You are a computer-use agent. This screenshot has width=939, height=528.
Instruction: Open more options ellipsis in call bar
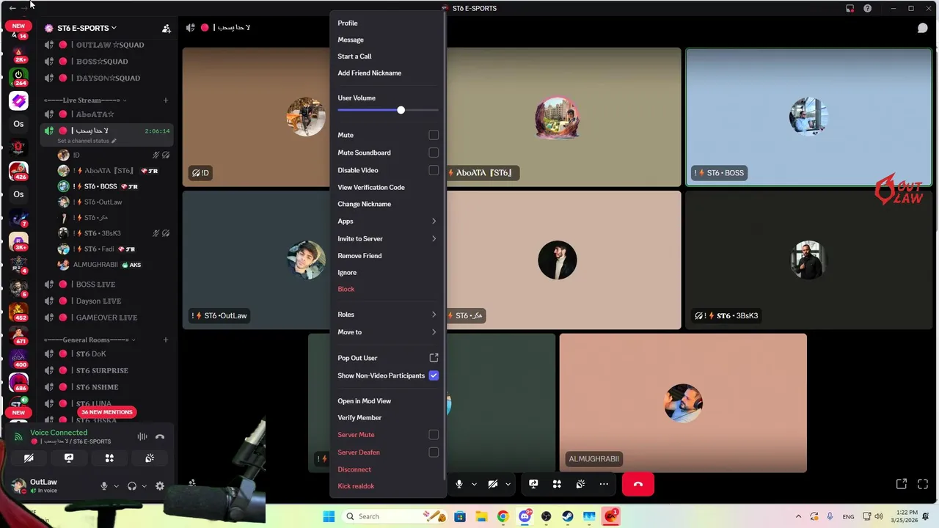tap(604, 484)
